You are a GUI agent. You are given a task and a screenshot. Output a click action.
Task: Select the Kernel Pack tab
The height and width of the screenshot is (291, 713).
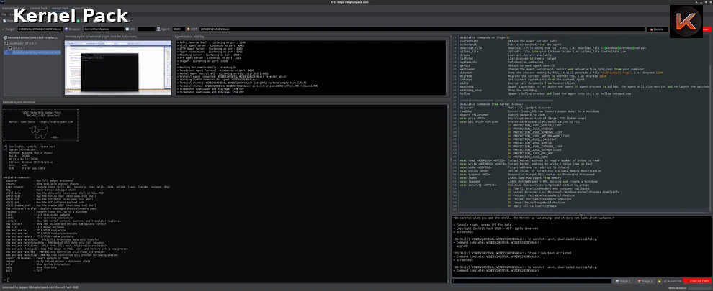pos(60,8)
